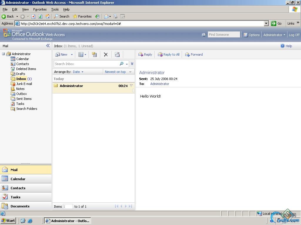Open the Forward button history dropdown
Viewport: 301px width, 225px height.
[28, 17]
